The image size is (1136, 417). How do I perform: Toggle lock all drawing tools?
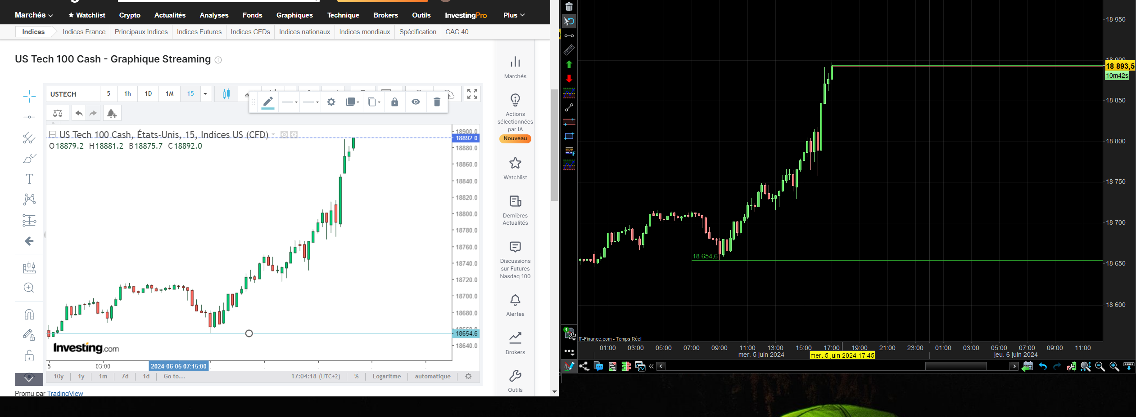(29, 356)
